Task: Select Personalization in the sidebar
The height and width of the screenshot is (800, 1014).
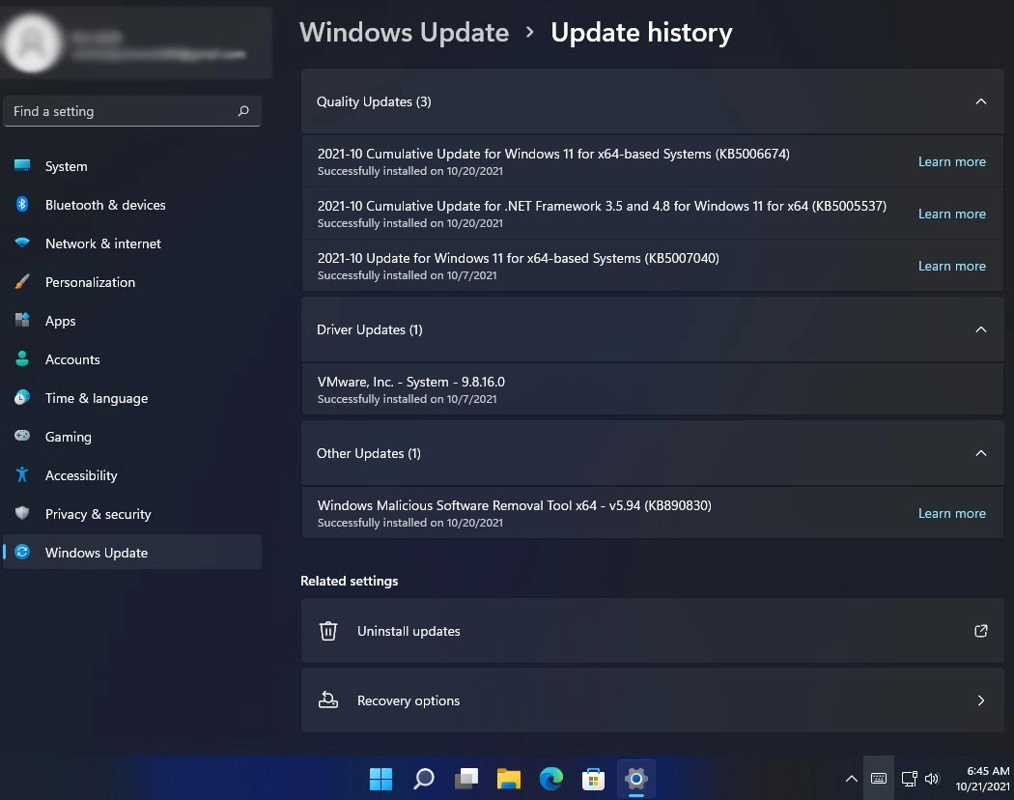Action: [132, 282]
